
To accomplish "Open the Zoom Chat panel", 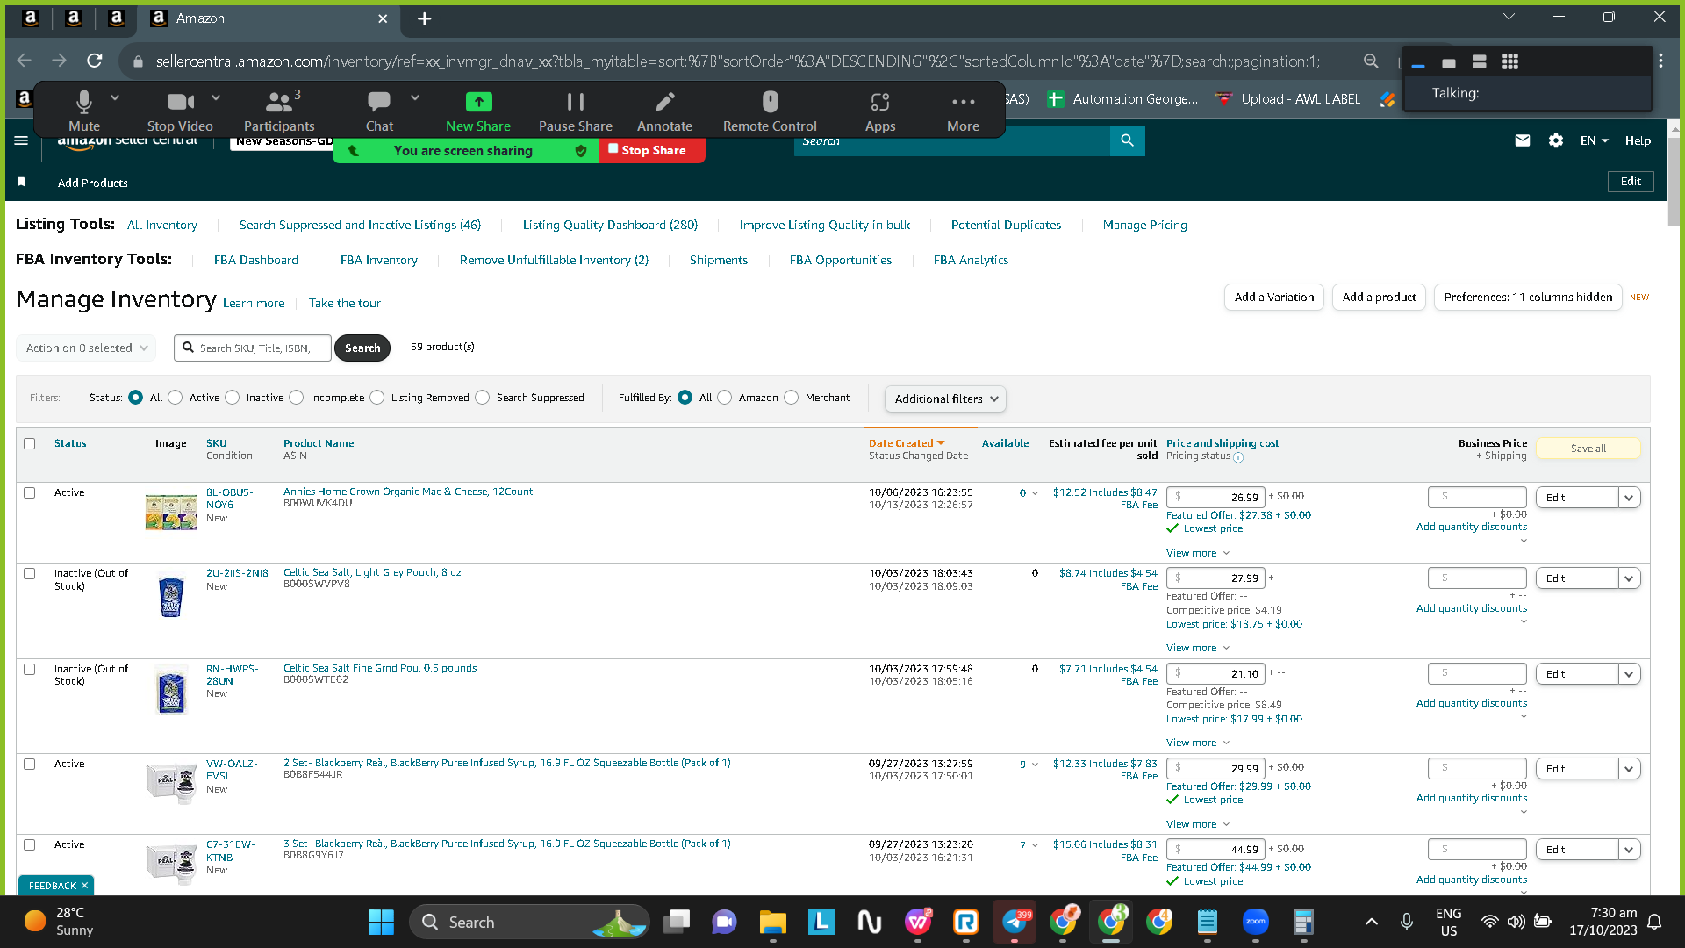I will (379, 111).
